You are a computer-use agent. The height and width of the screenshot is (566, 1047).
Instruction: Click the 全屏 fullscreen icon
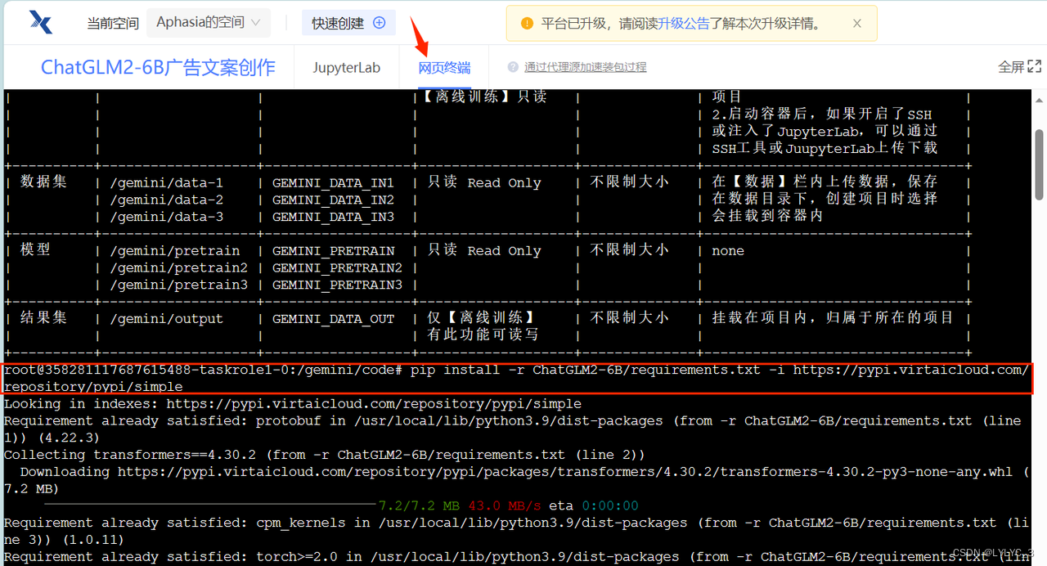click(x=1034, y=66)
